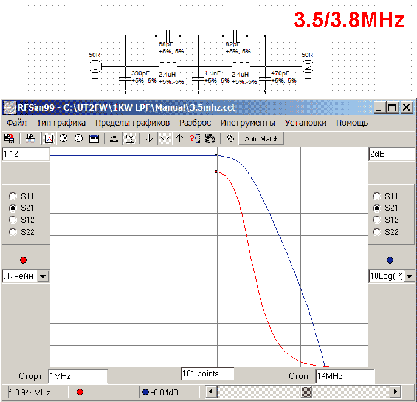Switch to Log frequency scale
The image size is (417, 402).
(129, 138)
